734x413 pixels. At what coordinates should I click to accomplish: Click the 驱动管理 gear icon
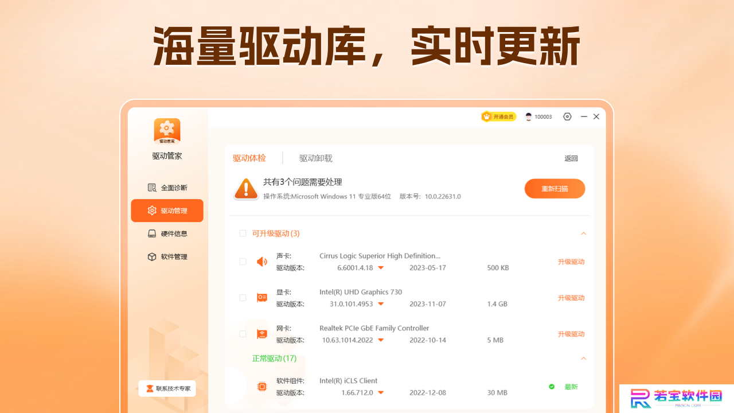point(152,211)
